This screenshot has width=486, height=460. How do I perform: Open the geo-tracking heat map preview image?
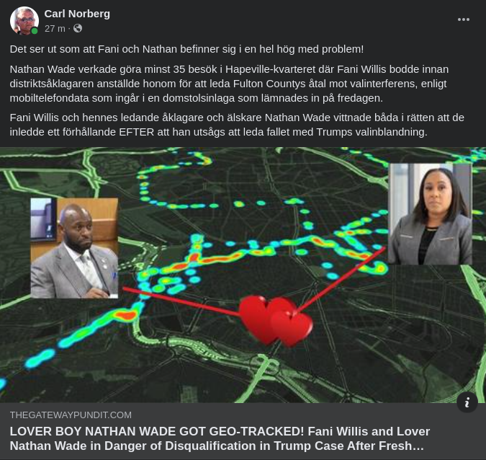[243, 275]
